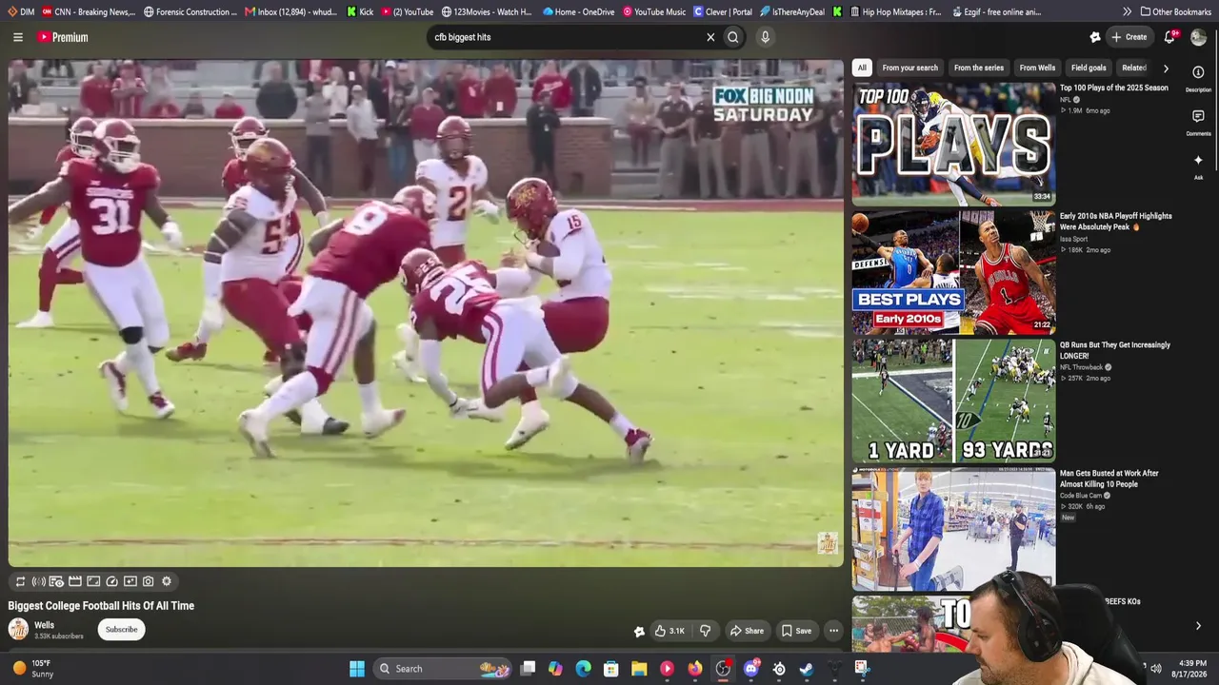Select the Related chip
This screenshot has height=685, width=1219.
tap(1133, 68)
